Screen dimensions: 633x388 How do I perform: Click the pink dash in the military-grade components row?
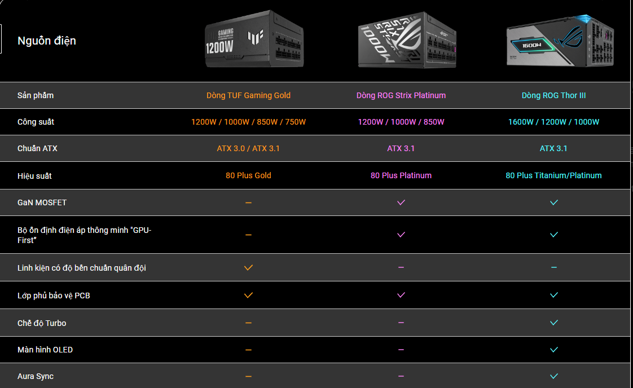coord(401,267)
